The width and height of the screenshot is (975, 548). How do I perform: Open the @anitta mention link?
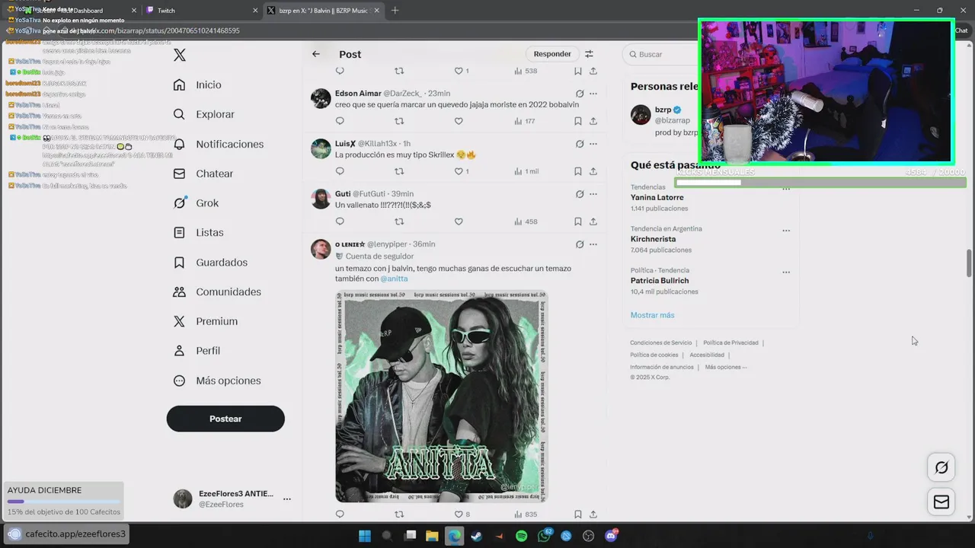point(394,279)
